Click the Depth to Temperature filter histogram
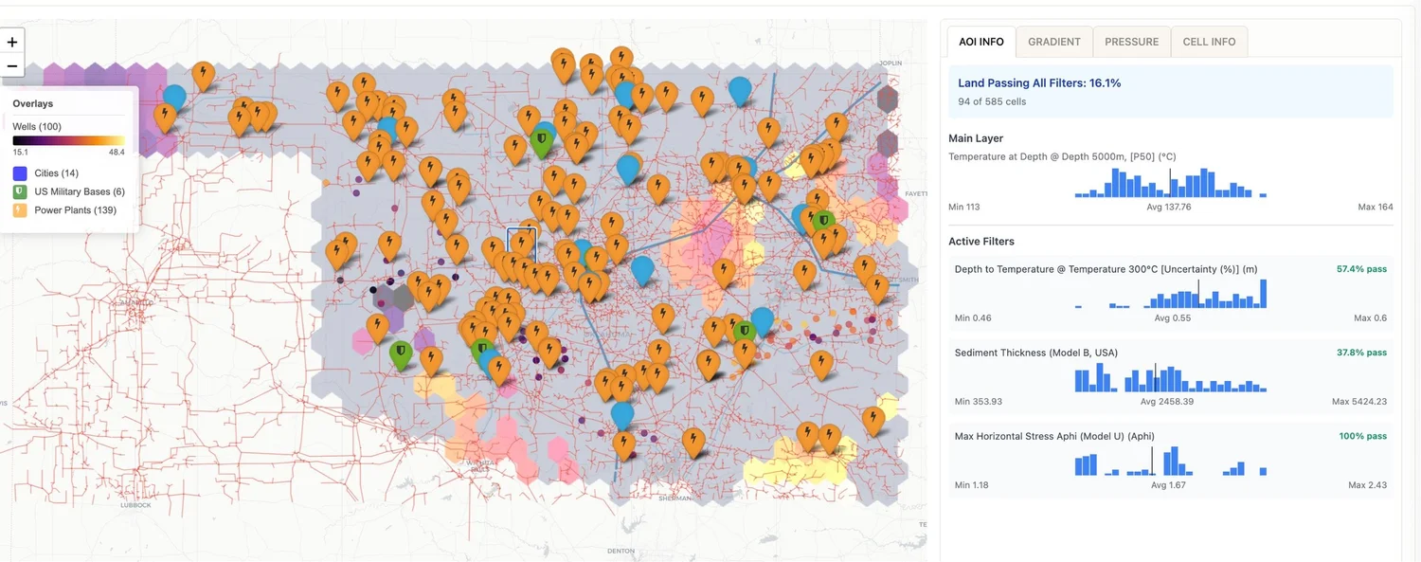 click(1171, 294)
